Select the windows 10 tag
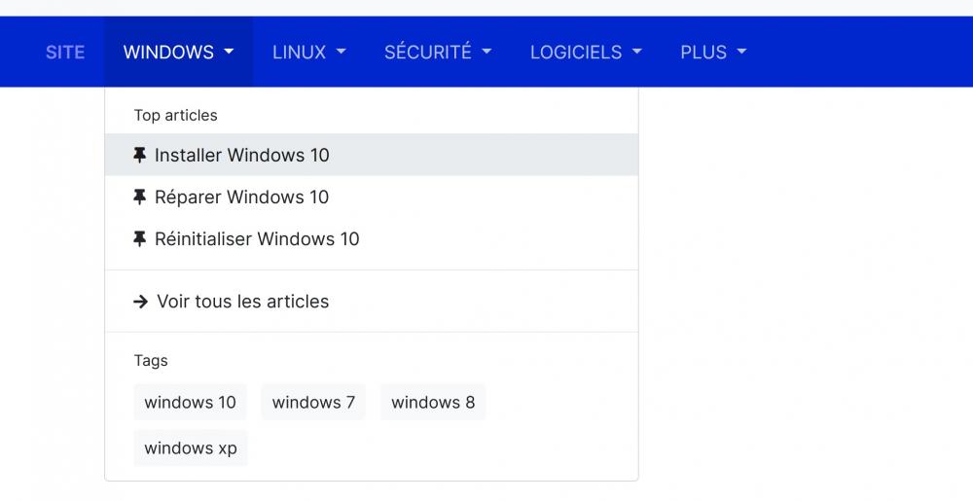Screen dimensions: 973x501 click(190, 403)
